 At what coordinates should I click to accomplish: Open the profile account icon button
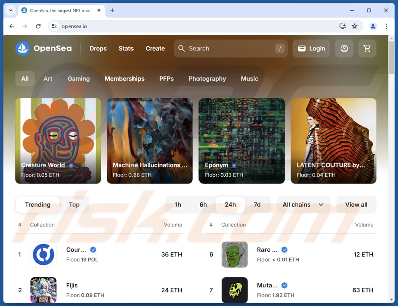(x=344, y=48)
